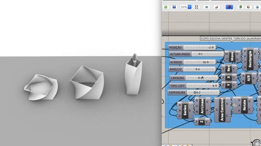Image resolution: width=261 pixels, height=146 pixels.
Task: Click the F input of the Z component
Action: click(197, 122)
